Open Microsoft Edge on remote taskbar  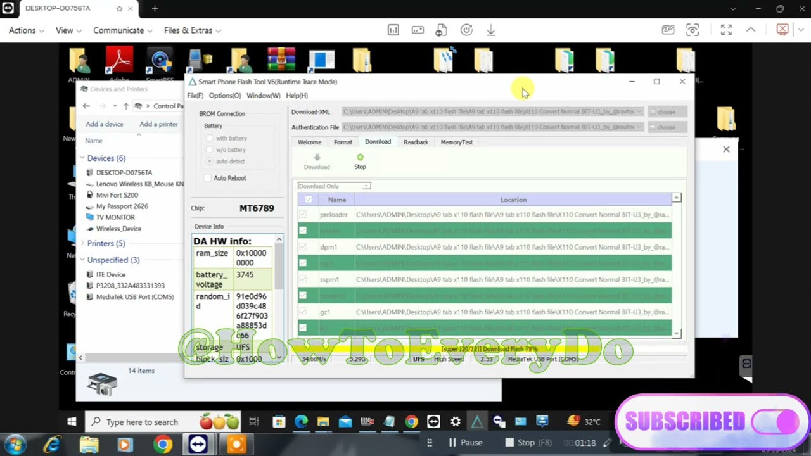click(x=301, y=422)
